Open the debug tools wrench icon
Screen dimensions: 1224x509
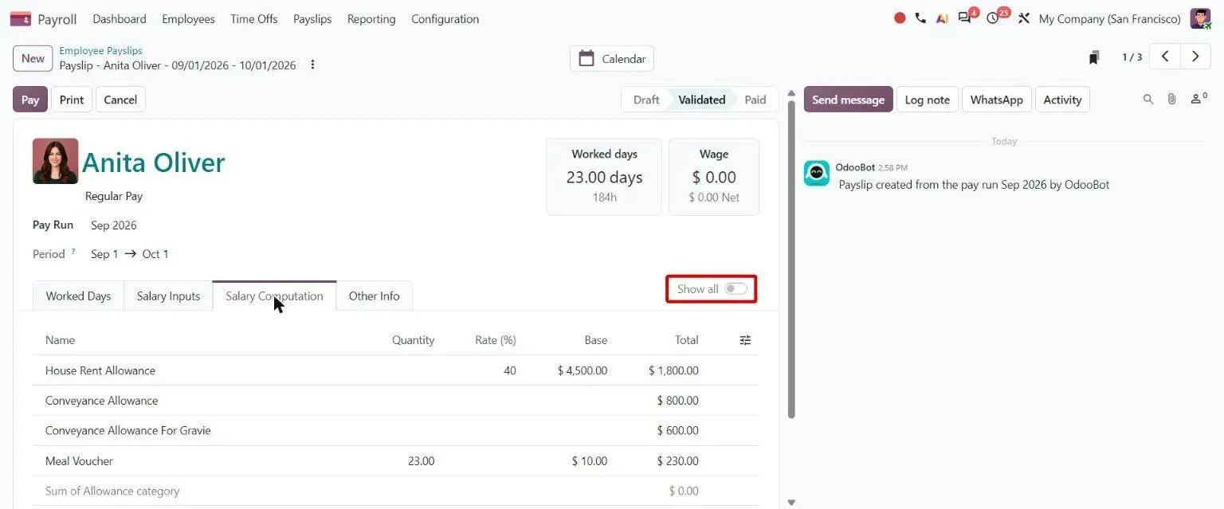[1024, 18]
